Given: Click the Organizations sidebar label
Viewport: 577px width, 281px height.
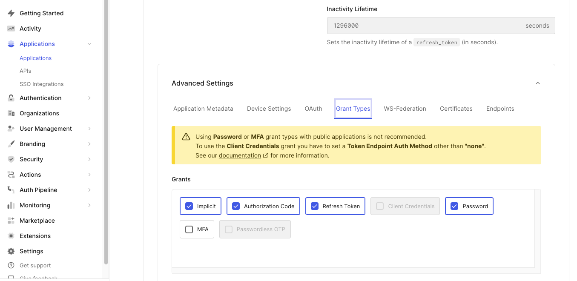Looking at the screenshot, I should (39, 113).
